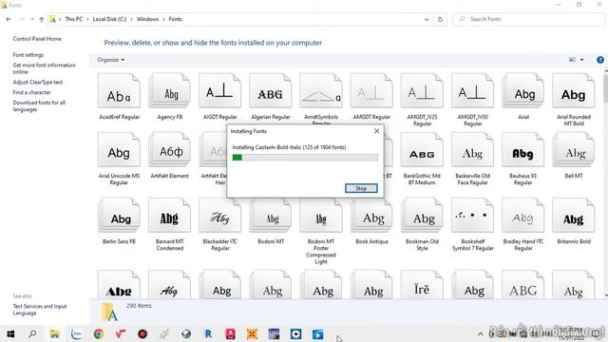Select the Bell MT font
The image size is (608, 342).
(574, 156)
